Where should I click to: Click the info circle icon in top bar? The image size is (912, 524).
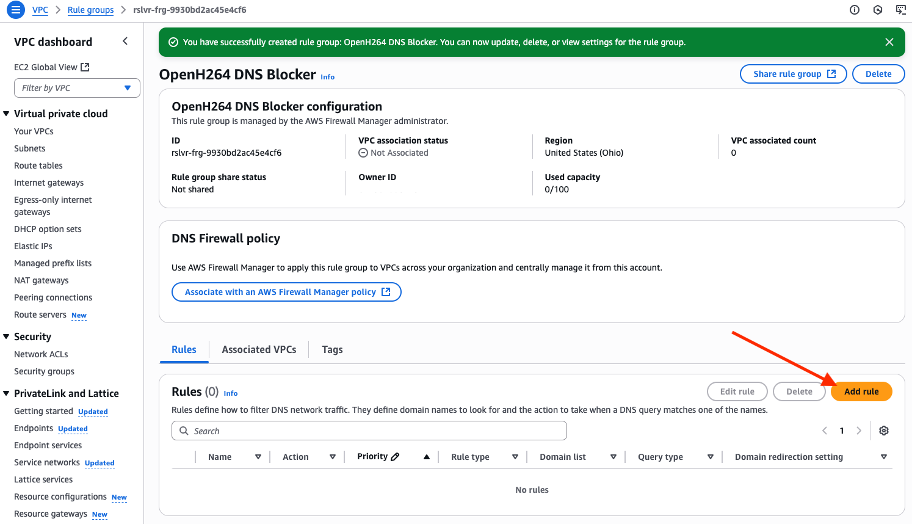pyautogui.click(x=855, y=10)
